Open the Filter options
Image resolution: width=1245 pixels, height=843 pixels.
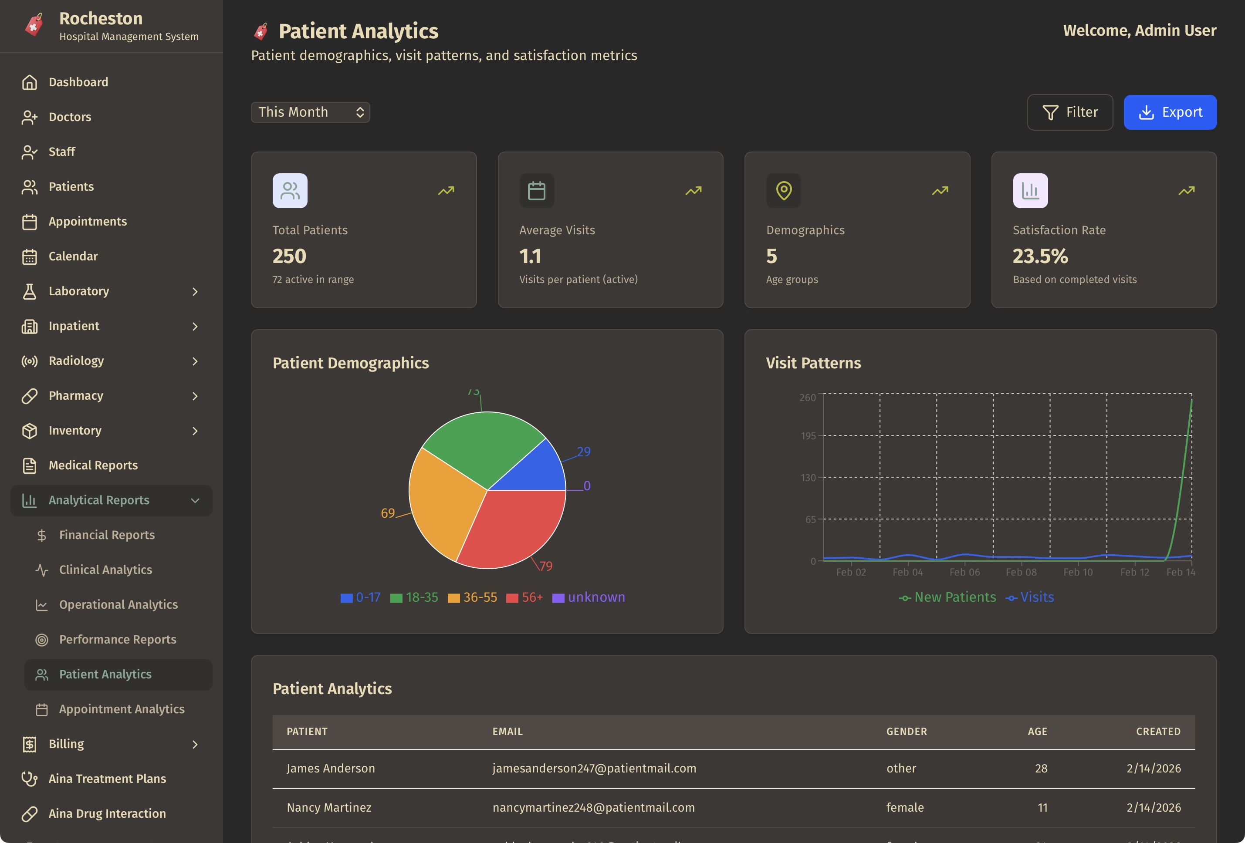(1070, 112)
